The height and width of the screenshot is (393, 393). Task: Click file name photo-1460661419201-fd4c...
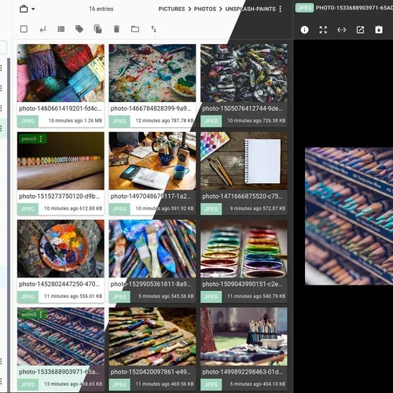click(60, 108)
